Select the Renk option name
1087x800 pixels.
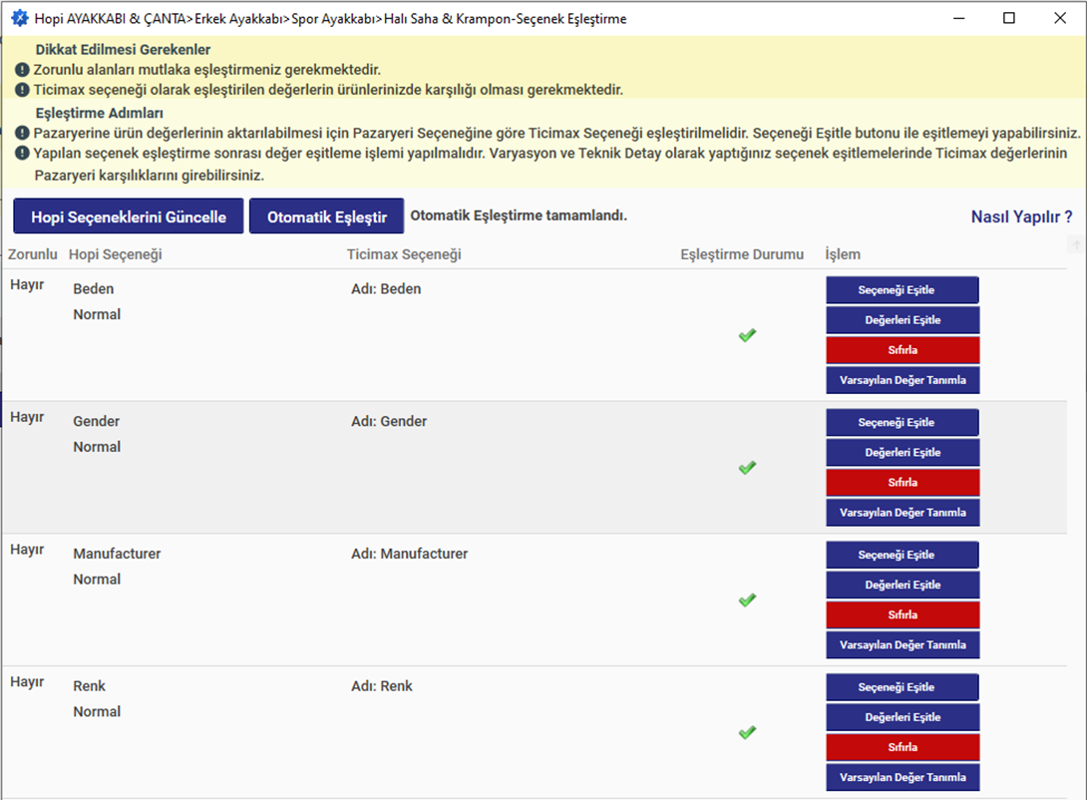point(90,685)
